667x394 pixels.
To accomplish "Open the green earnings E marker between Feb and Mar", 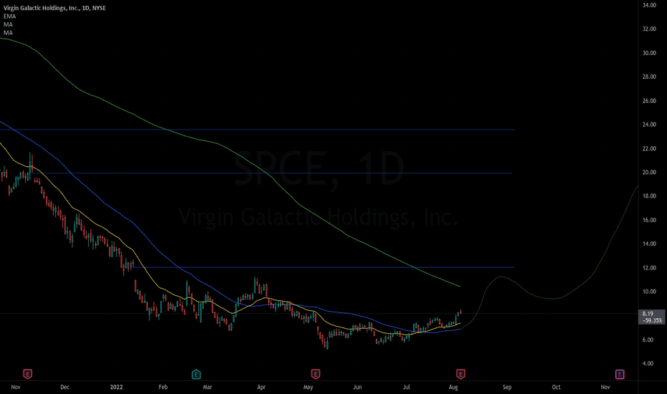I will point(196,375).
